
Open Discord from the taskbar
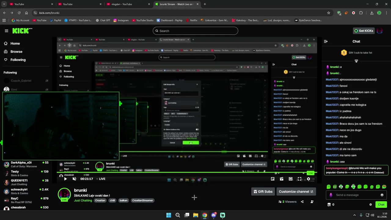pyautogui.click(x=214, y=215)
